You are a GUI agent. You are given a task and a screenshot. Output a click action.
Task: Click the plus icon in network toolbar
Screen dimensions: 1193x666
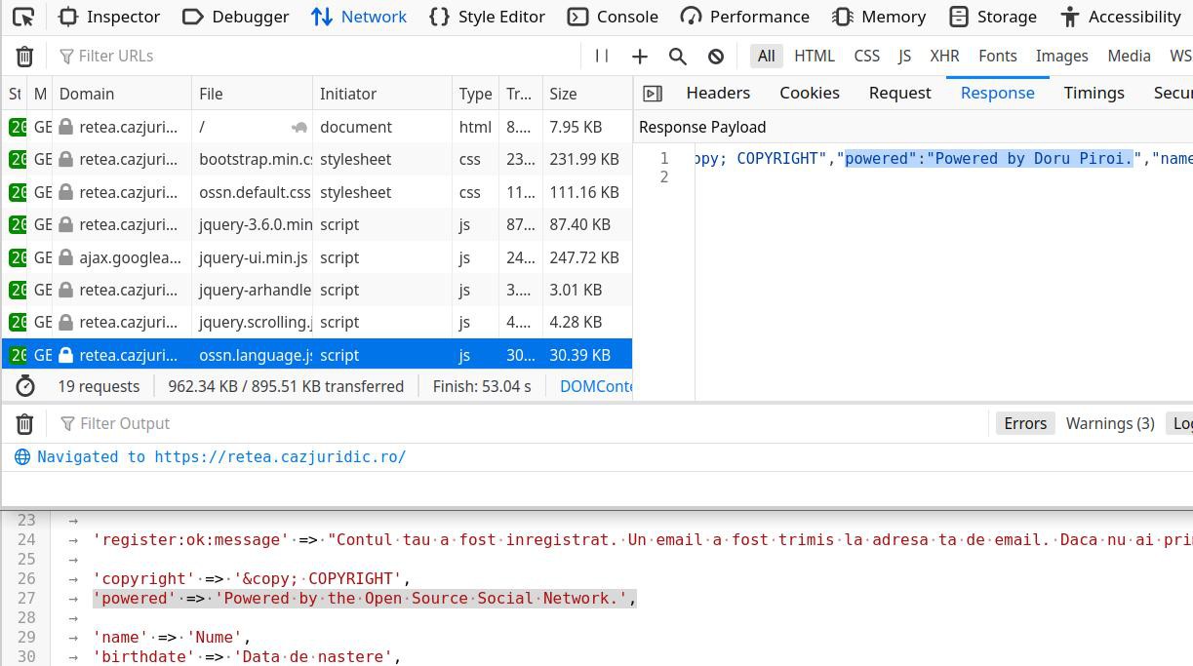640,57
